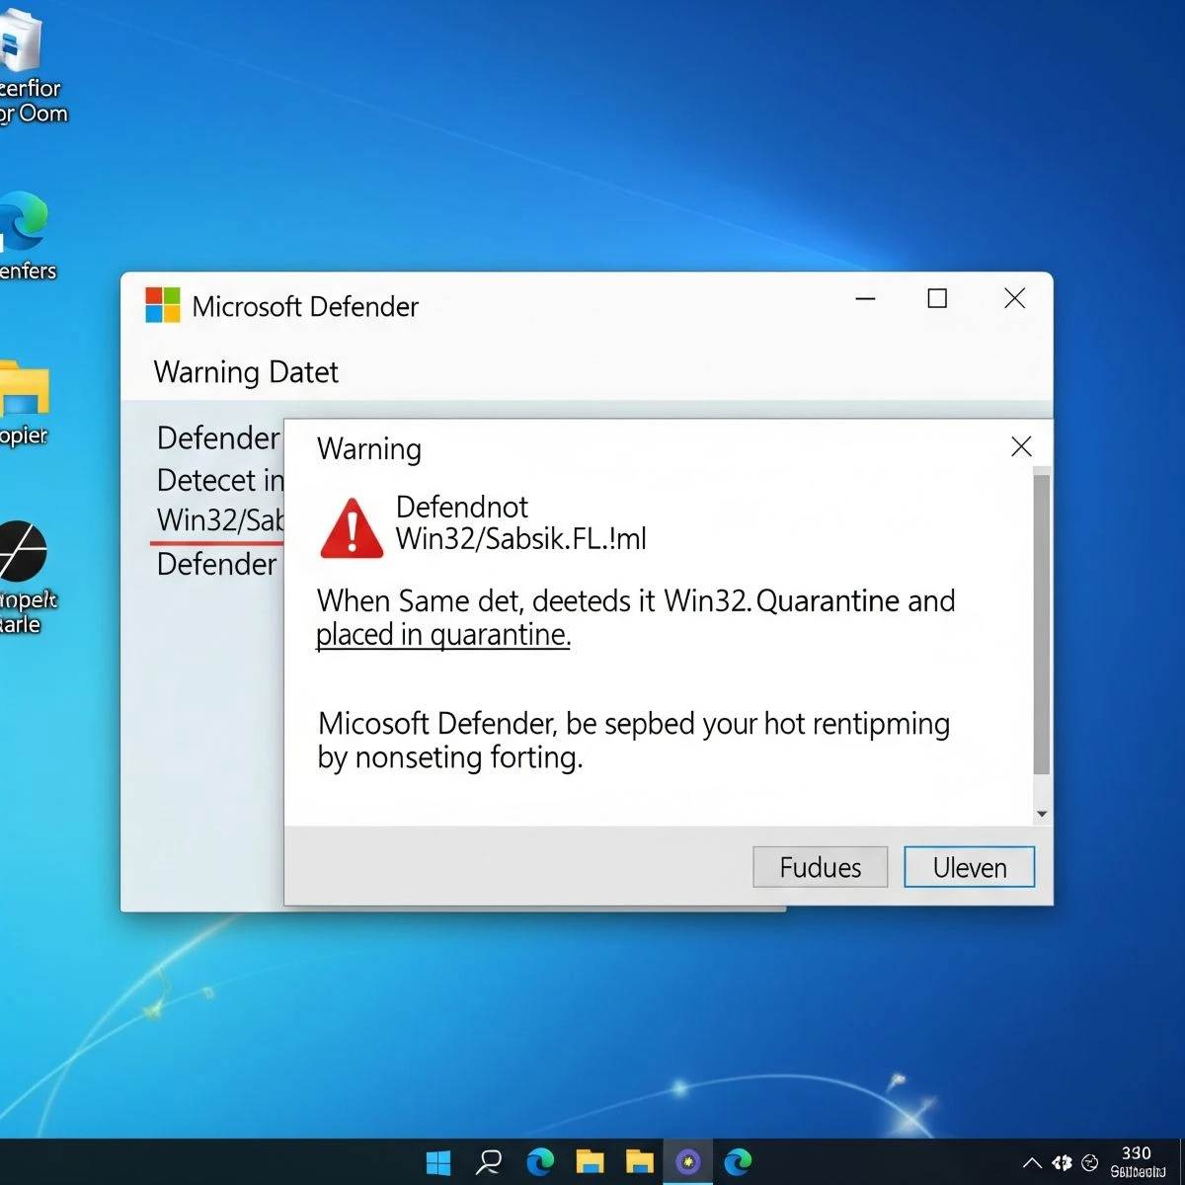The height and width of the screenshot is (1185, 1185).
Task: Close the Warning dialog
Action: (x=1021, y=446)
